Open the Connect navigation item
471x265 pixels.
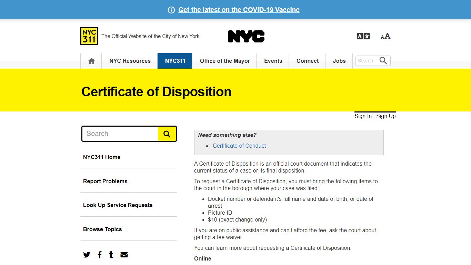coord(308,61)
